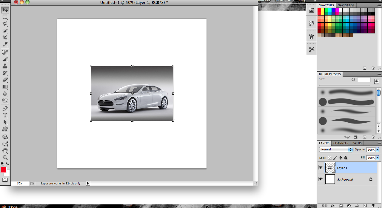Create a new layer
Image resolution: width=382 pixels, height=208 pixels.
click(365, 206)
